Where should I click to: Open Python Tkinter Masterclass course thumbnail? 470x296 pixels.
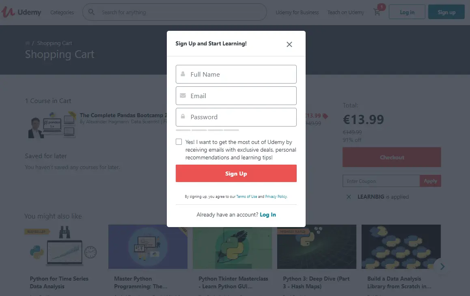coord(232,247)
